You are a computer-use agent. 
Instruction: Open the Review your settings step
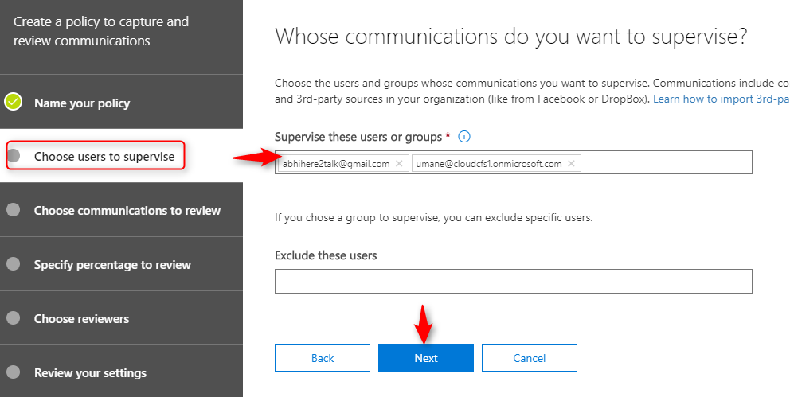[90, 373]
